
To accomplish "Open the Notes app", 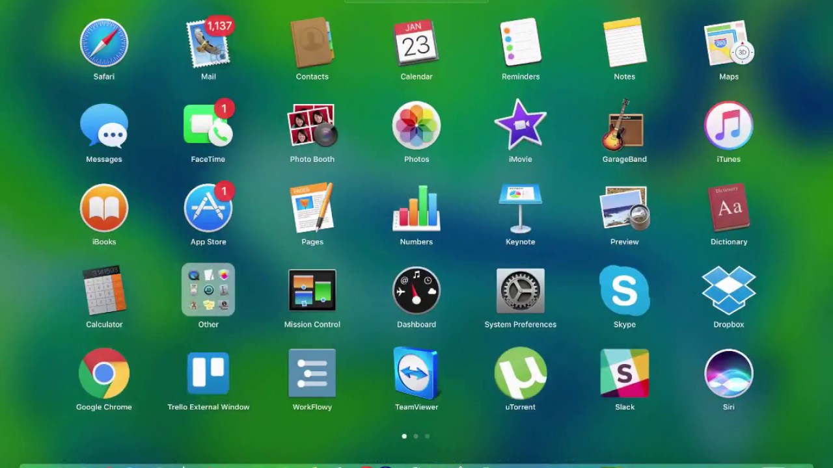I will (x=625, y=43).
